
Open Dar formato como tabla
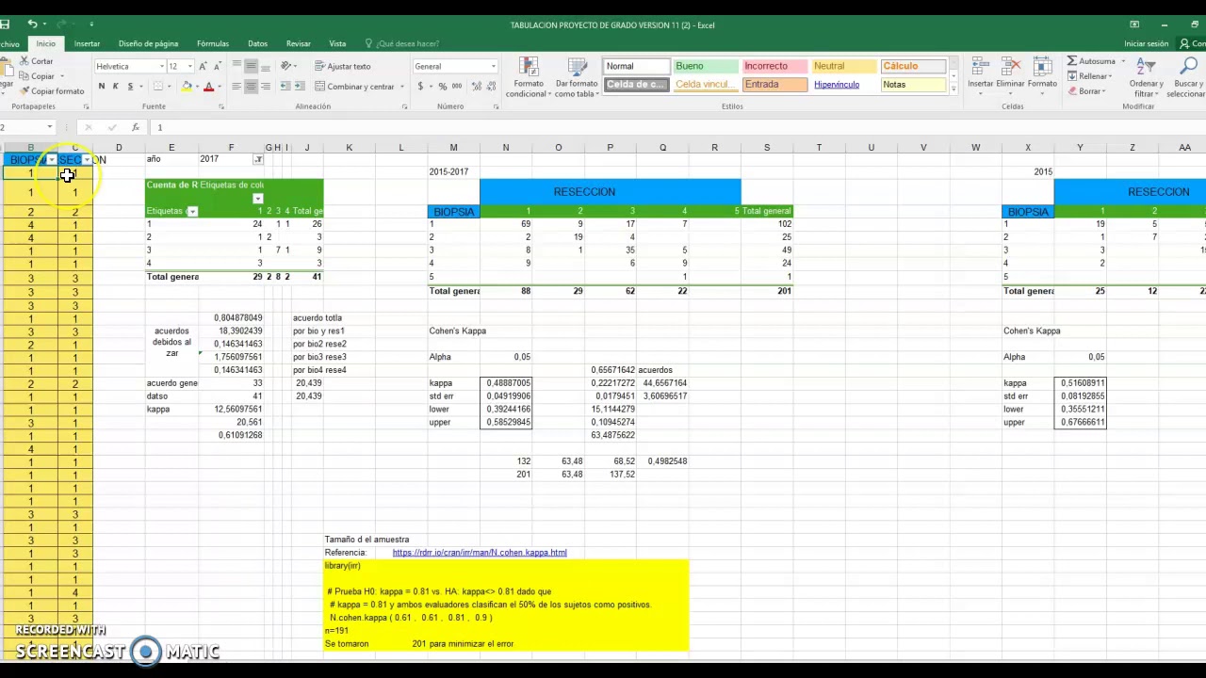click(x=577, y=78)
